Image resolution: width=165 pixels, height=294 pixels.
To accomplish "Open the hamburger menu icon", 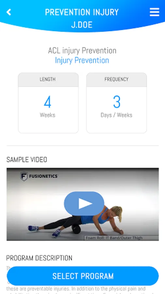I will point(154,12).
